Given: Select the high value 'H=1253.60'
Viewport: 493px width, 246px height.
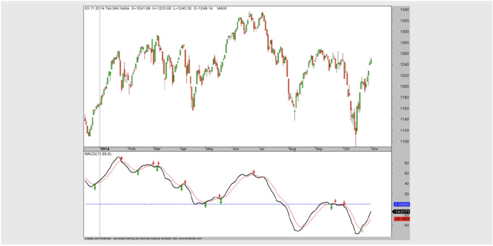Looking at the screenshot, I should pos(162,8).
